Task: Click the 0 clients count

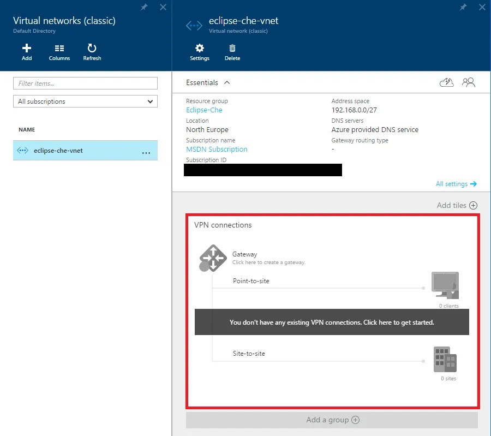Action: (x=449, y=306)
